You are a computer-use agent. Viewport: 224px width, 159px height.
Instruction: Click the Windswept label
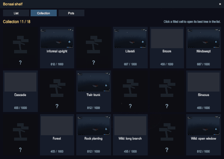click(203, 51)
